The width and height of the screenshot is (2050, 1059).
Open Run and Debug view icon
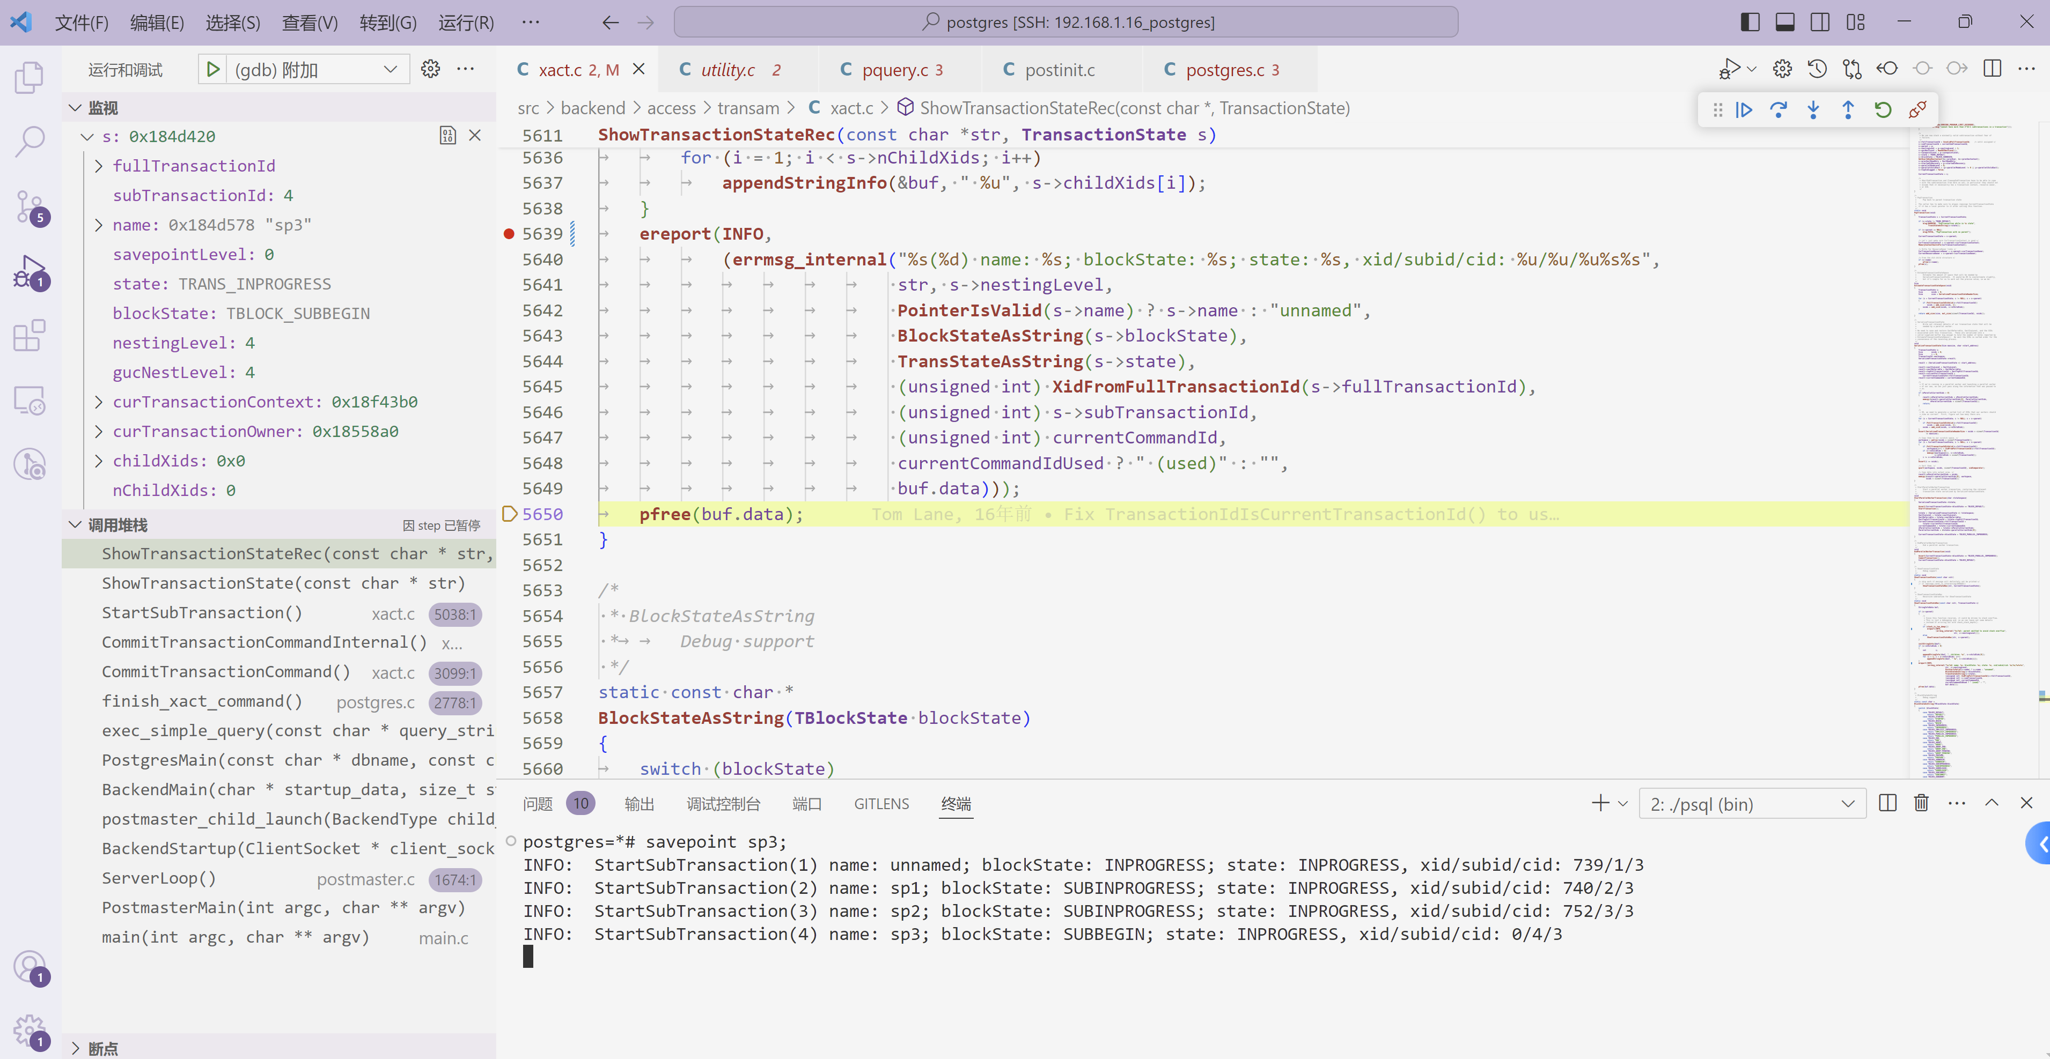[30, 272]
